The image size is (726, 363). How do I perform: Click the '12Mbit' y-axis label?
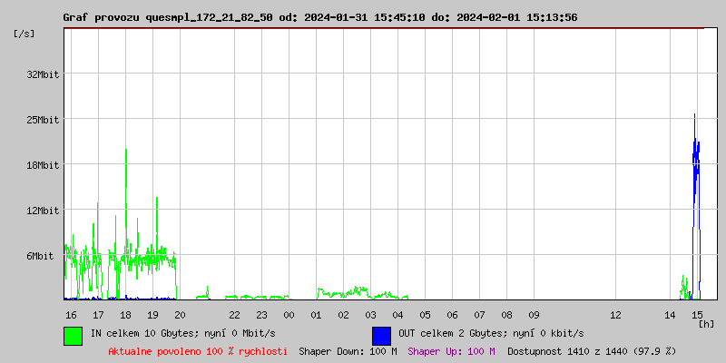coord(43,211)
